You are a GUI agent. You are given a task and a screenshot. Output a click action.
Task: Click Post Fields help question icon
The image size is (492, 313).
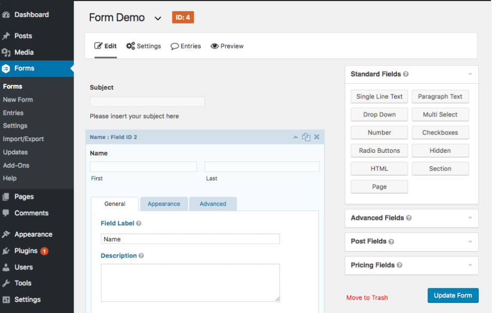391,241
